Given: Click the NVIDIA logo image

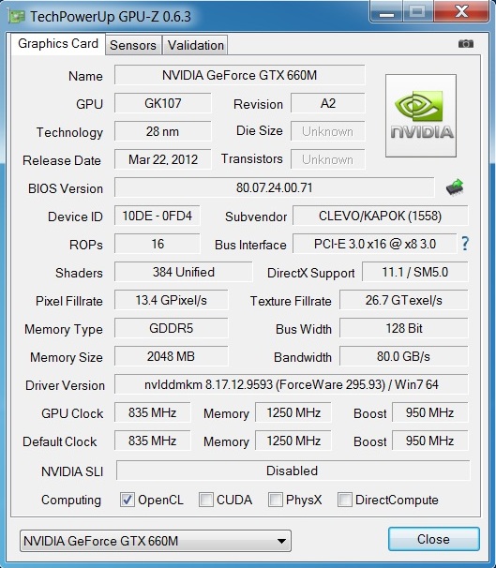Looking at the screenshot, I should click(x=421, y=115).
